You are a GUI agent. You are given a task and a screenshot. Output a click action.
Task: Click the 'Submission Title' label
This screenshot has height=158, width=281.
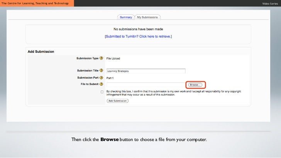coord(88,71)
